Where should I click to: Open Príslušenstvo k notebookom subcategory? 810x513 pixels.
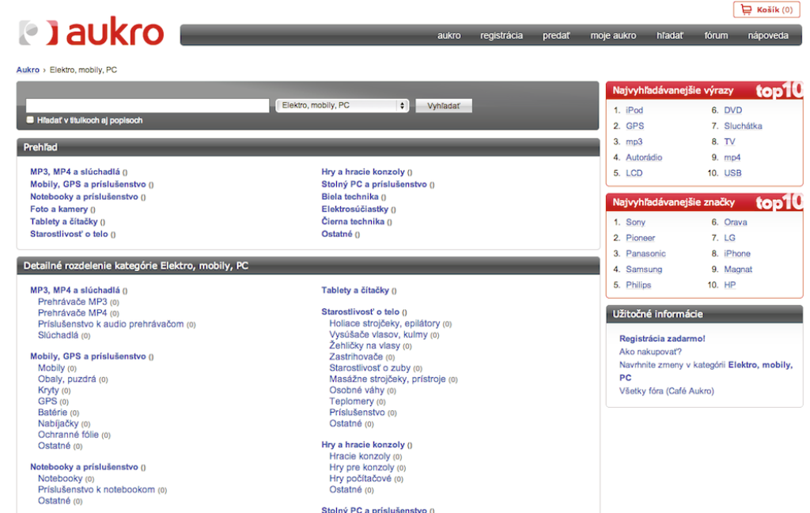tap(96, 489)
